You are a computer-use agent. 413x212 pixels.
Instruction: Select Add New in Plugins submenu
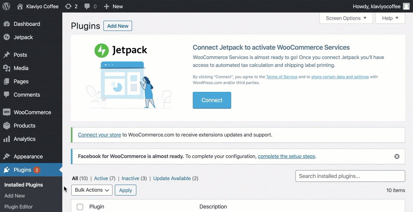point(14,196)
